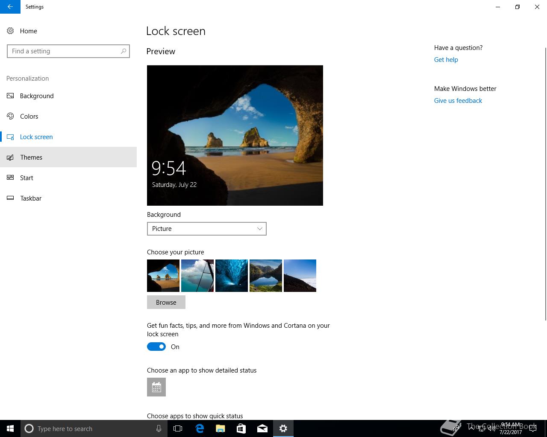Screen dimensions: 547x437
Task: Select the beach cave picture thumbnail
Action: (x=163, y=276)
